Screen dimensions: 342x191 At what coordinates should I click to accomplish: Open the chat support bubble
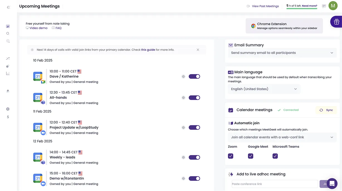(332, 183)
